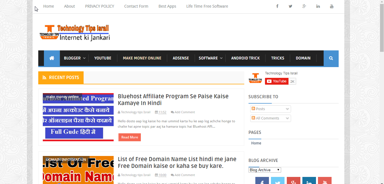
Task: Open the All Comments subscribe dropdown
Action: [x=271, y=118]
